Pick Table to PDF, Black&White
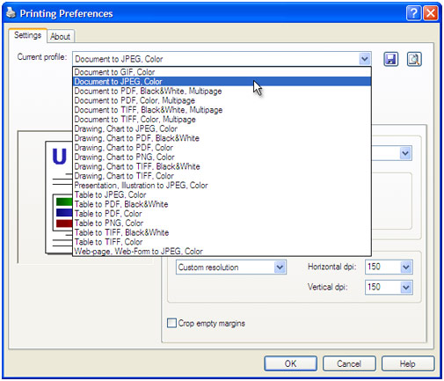 (222, 204)
